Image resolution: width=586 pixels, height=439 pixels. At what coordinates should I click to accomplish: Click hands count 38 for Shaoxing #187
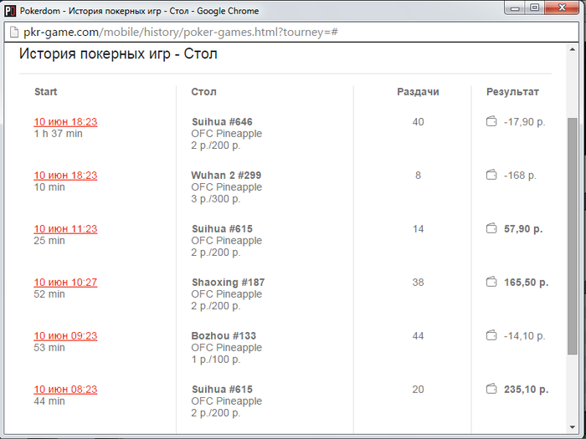[x=418, y=283]
